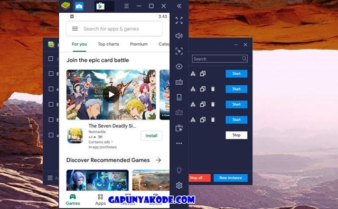Delete the second instance with its trash icon

[213, 89]
